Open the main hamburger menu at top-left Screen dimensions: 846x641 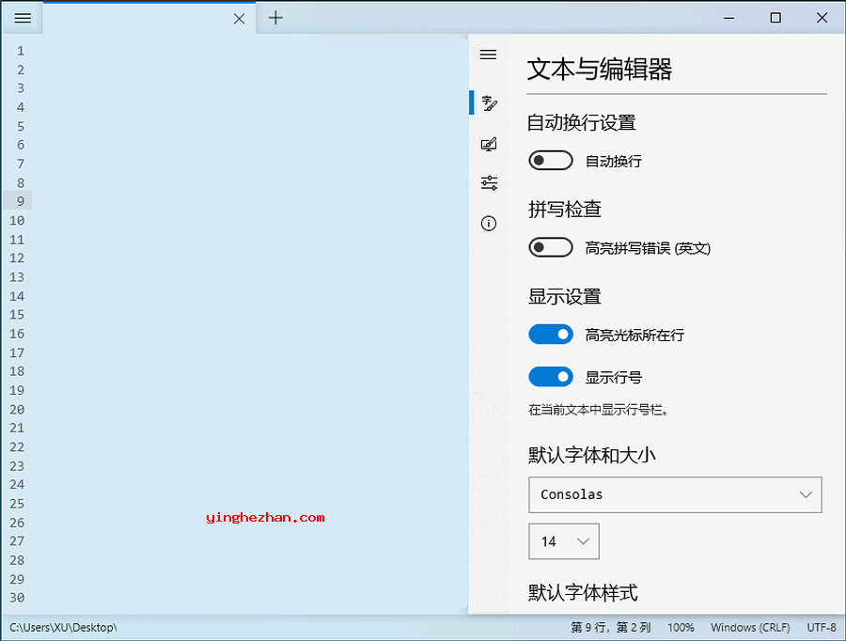[x=23, y=18]
